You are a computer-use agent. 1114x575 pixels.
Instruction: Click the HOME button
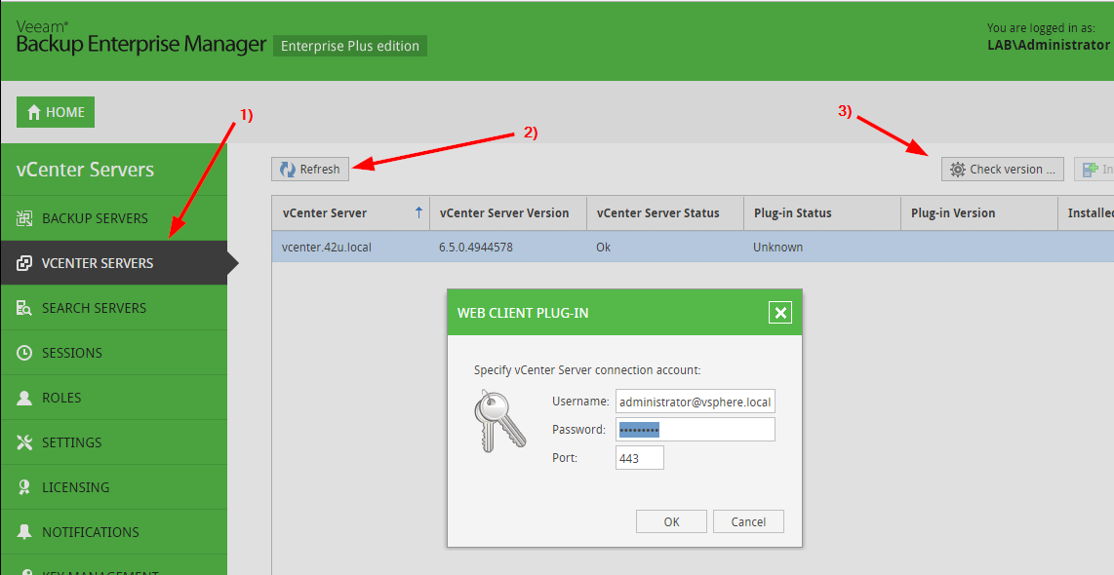[x=56, y=112]
